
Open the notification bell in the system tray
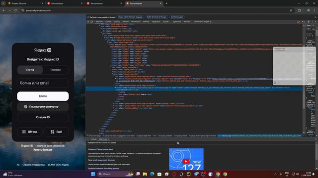coord(314,174)
